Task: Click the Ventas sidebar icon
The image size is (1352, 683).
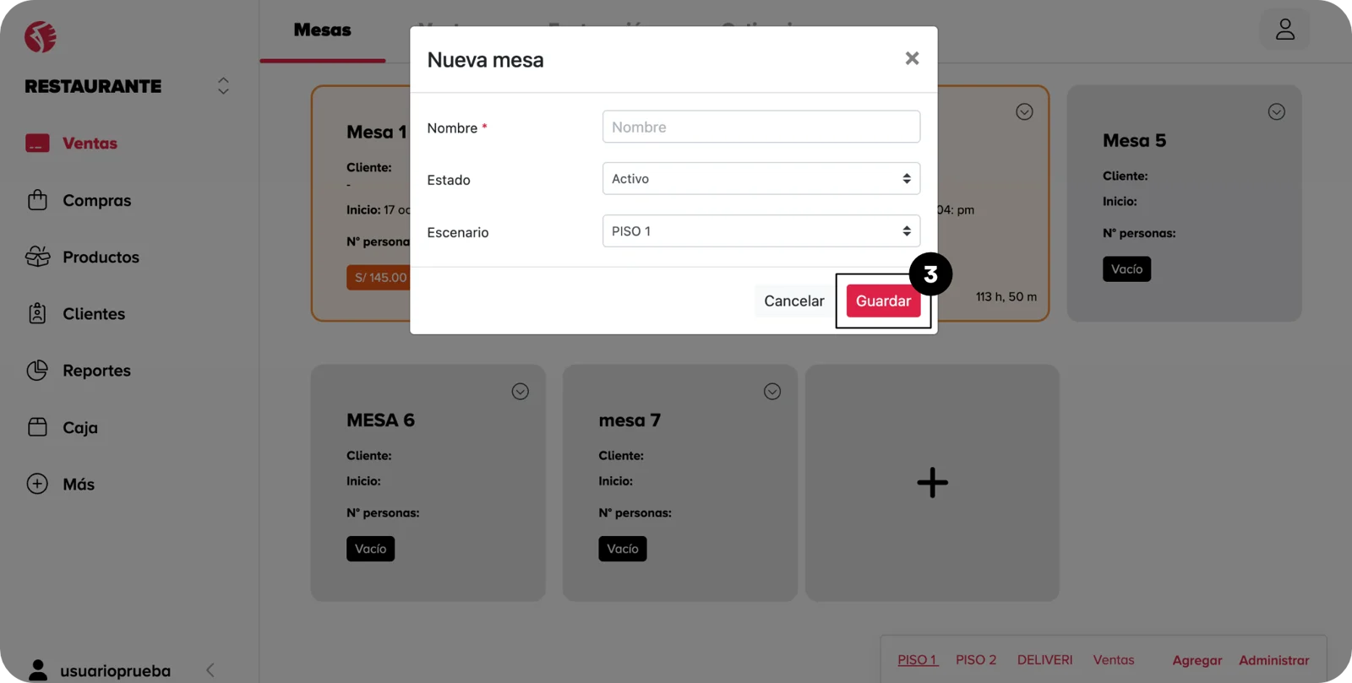Action: tap(37, 144)
